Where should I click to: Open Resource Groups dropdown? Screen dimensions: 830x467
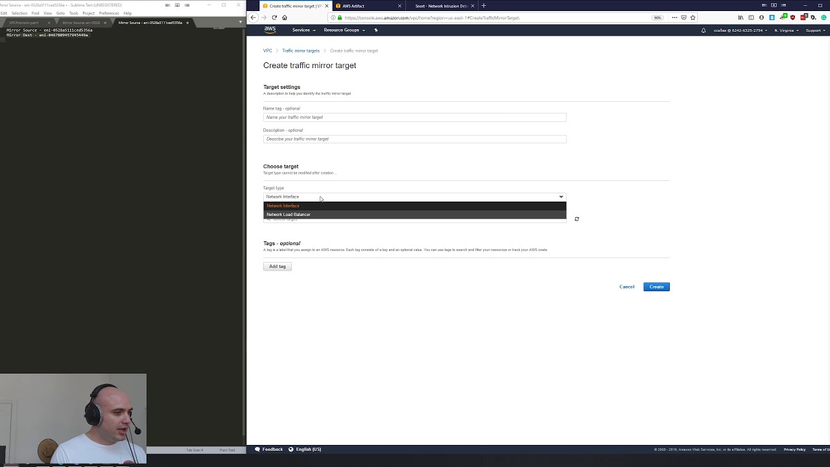pyautogui.click(x=344, y=30)
